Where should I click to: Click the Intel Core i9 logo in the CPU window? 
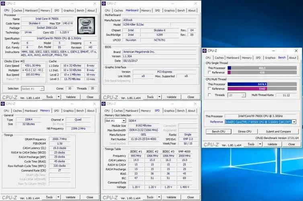[86, 25]
